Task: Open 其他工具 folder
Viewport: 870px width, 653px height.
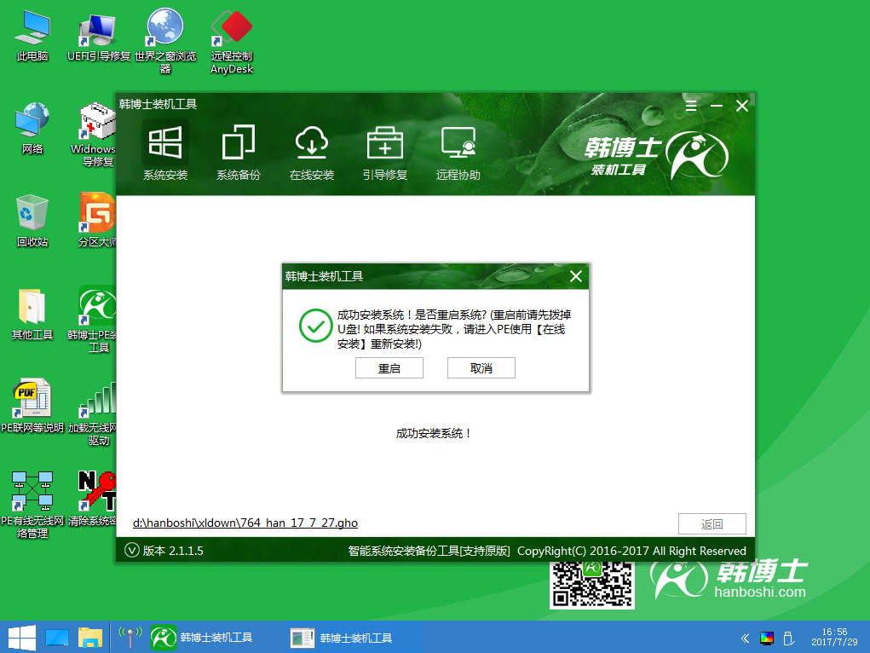Action: coord(32,315)
